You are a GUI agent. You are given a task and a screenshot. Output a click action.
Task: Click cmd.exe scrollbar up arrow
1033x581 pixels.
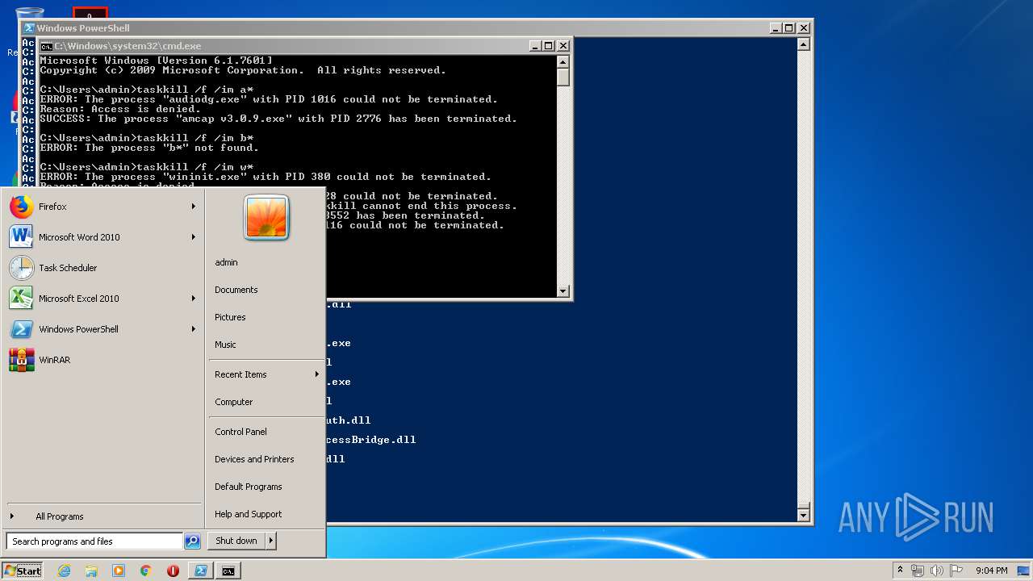[563, 61]
